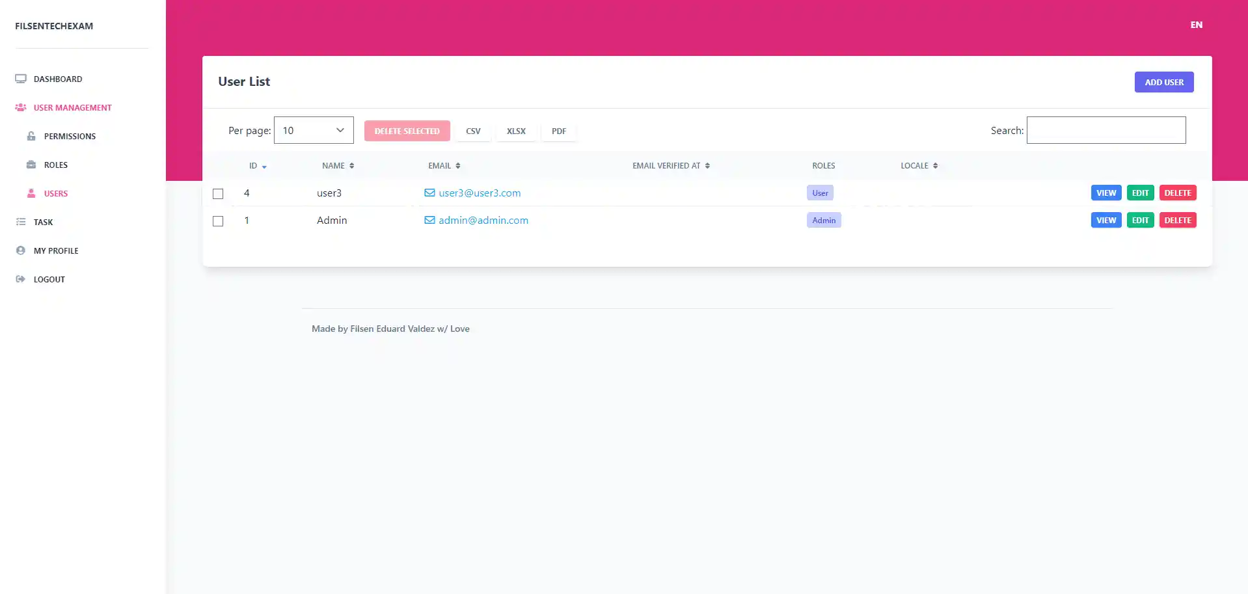
Task: Sort by ID column arrow
Action: pyautogui.click(x=264, y=167)
